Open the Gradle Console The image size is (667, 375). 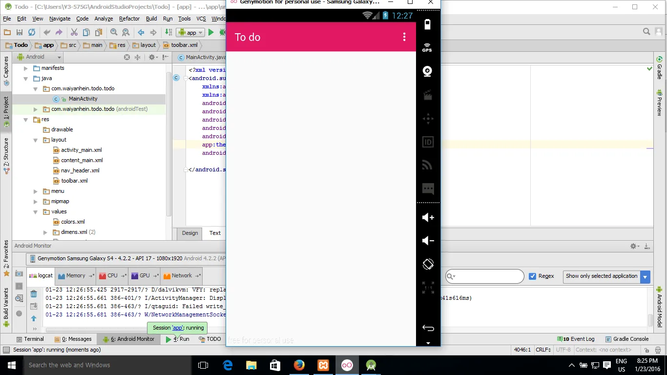(627, 339)
